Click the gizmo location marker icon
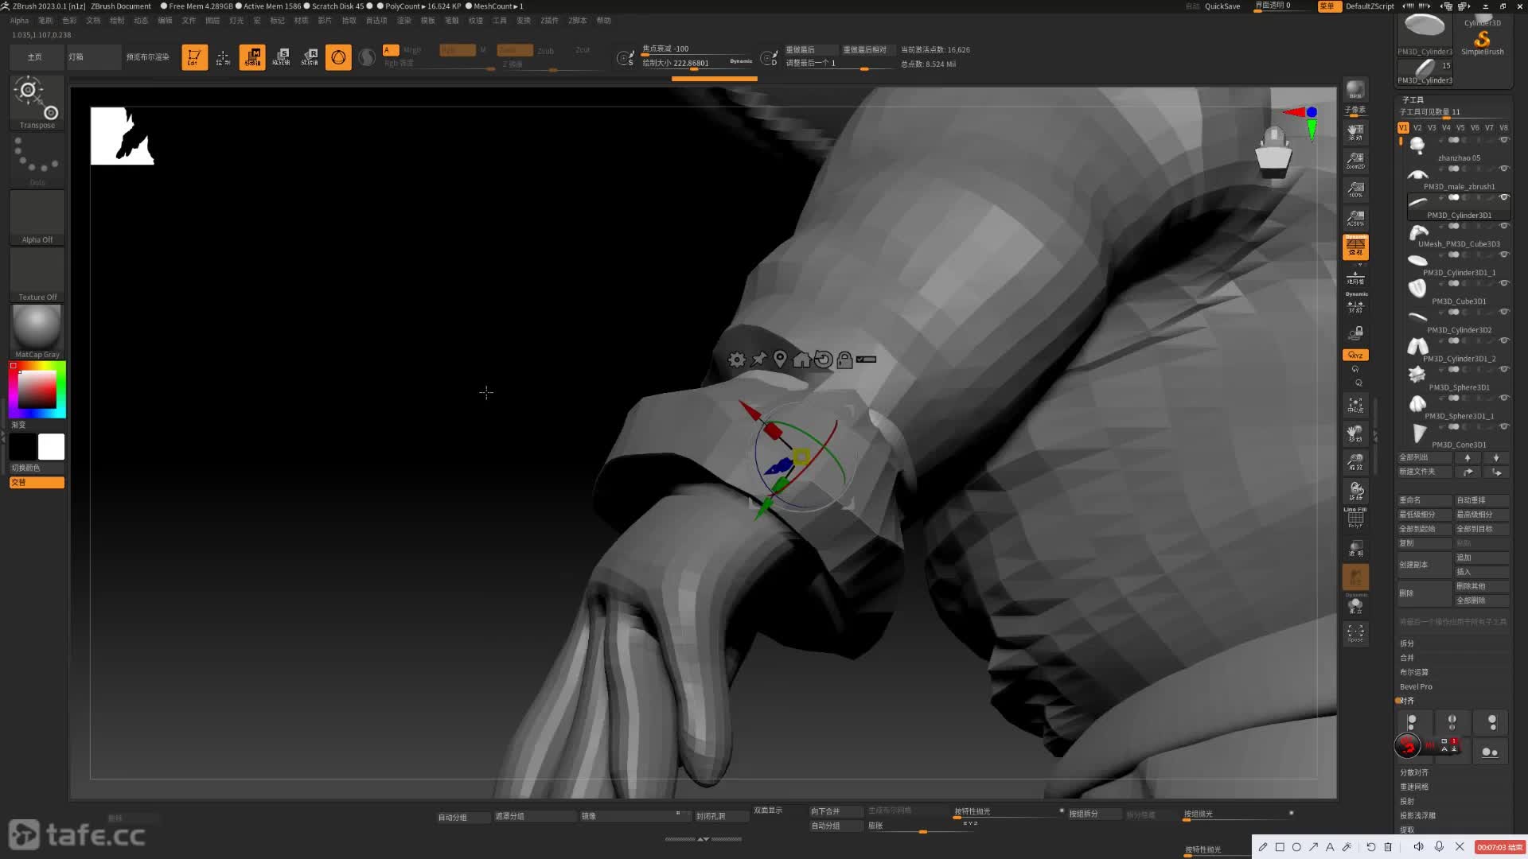 click(780, 360)
